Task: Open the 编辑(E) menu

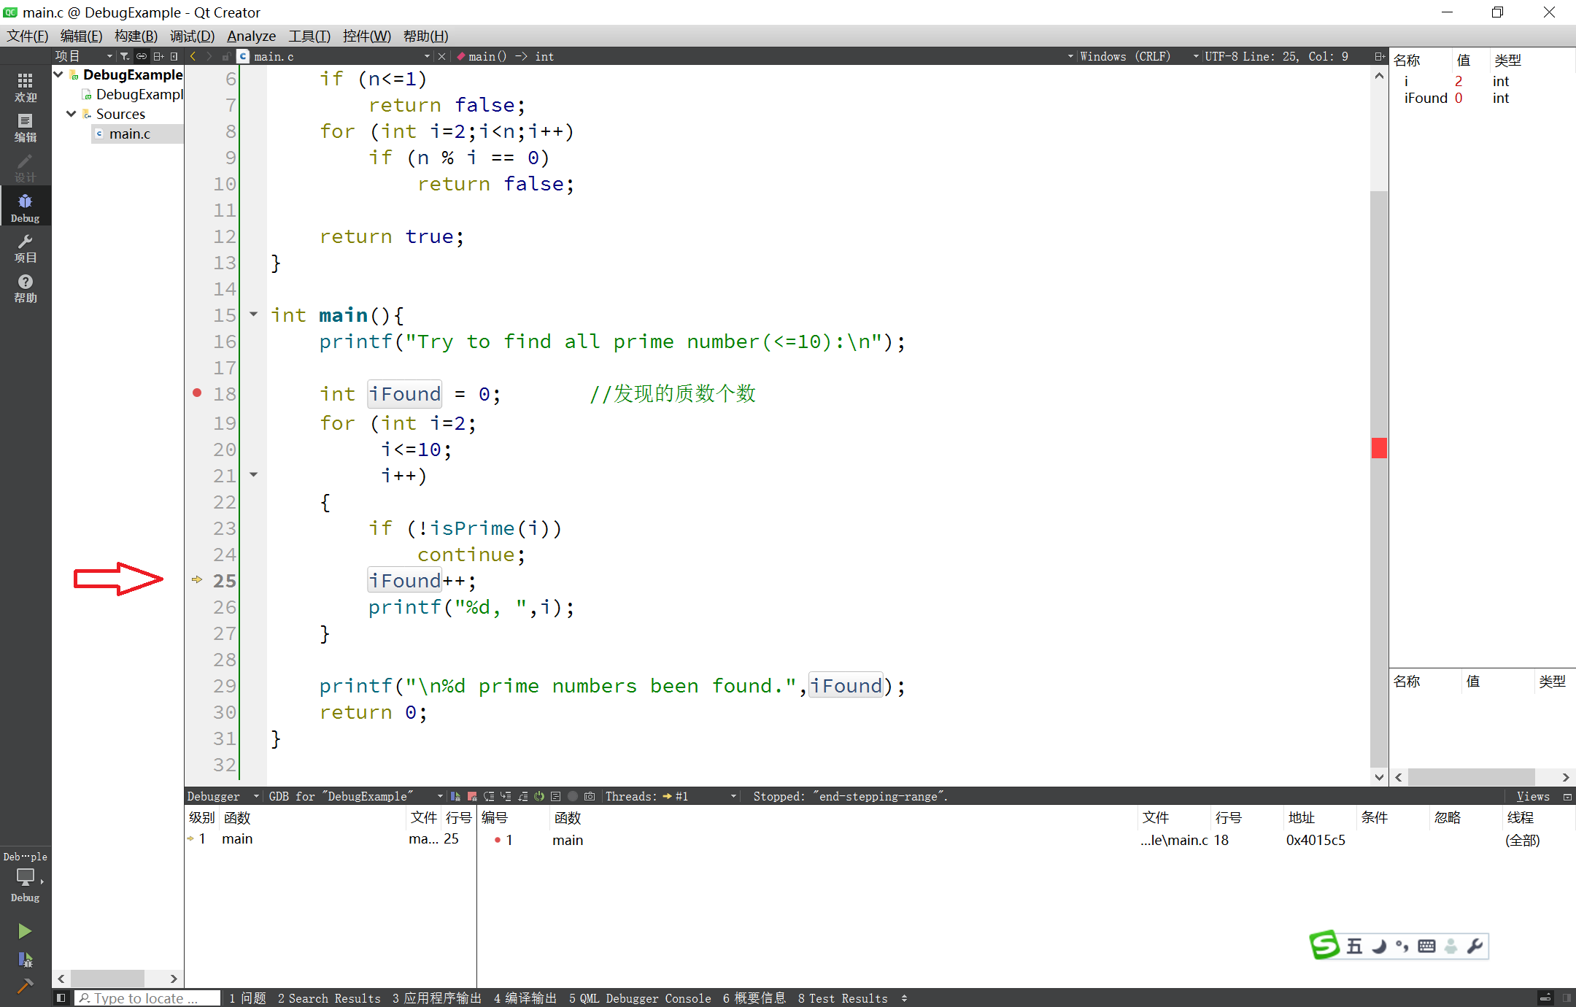Action: click(81, 36)
